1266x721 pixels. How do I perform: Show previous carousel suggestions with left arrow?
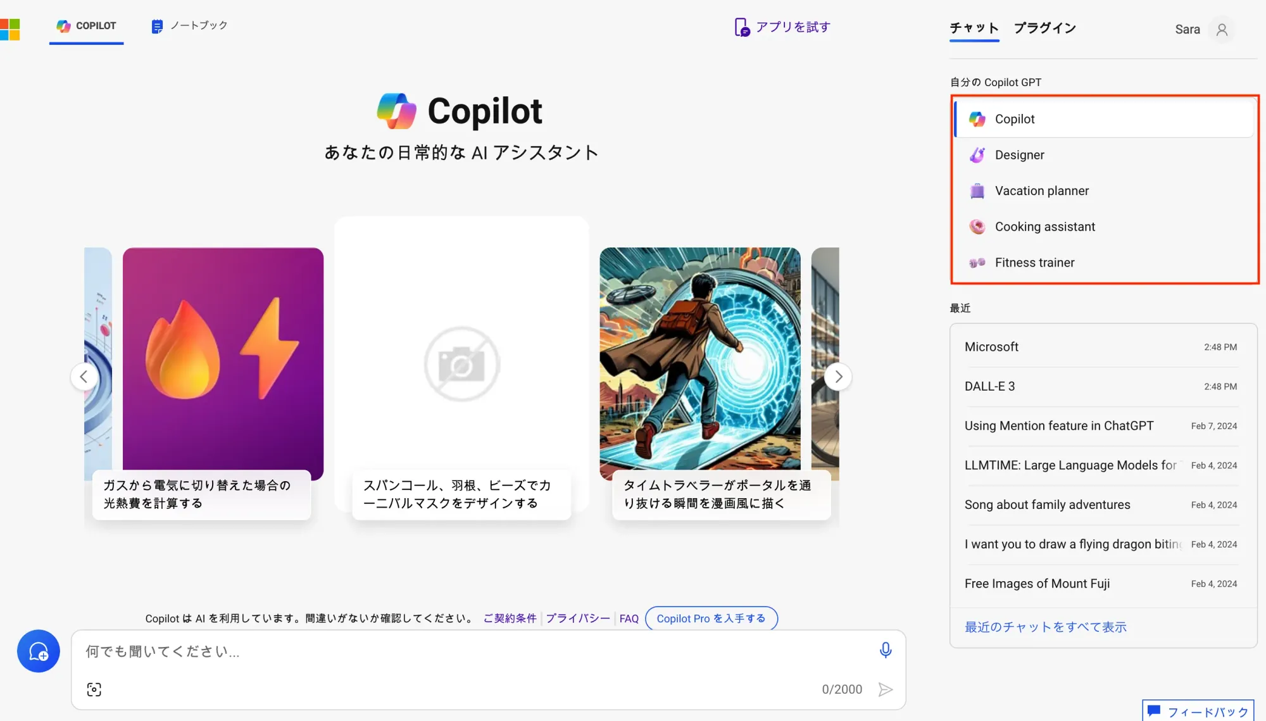point(84,377)
